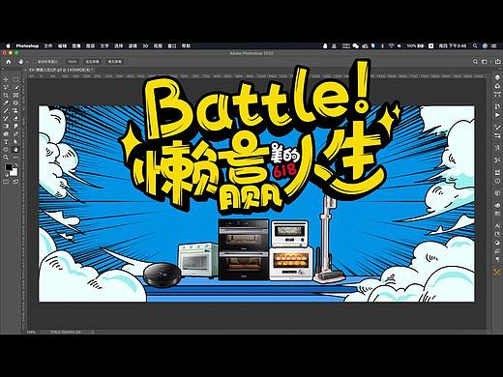Select the Quick Selection tool
The image size is (503, 377).
[x=15, y=87]
